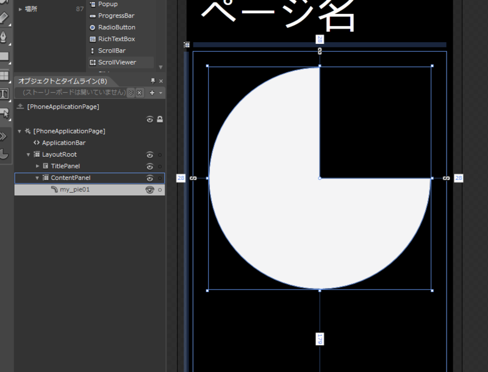Click the assets list scroll-down arrow
The width and height of the screenshot is (488, 372).
pyautogui.click(x=160, y=67)
